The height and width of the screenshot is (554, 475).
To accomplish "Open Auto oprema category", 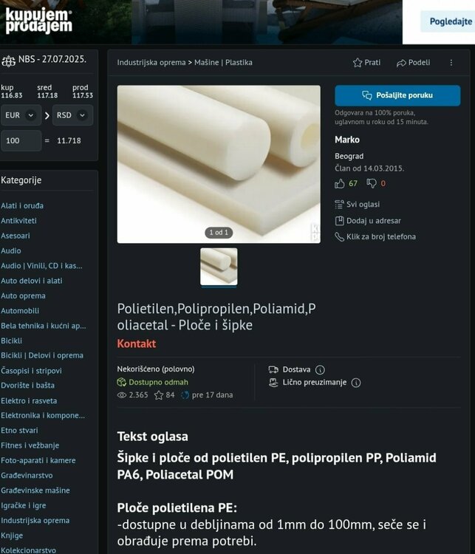I will tap(23, 295).
